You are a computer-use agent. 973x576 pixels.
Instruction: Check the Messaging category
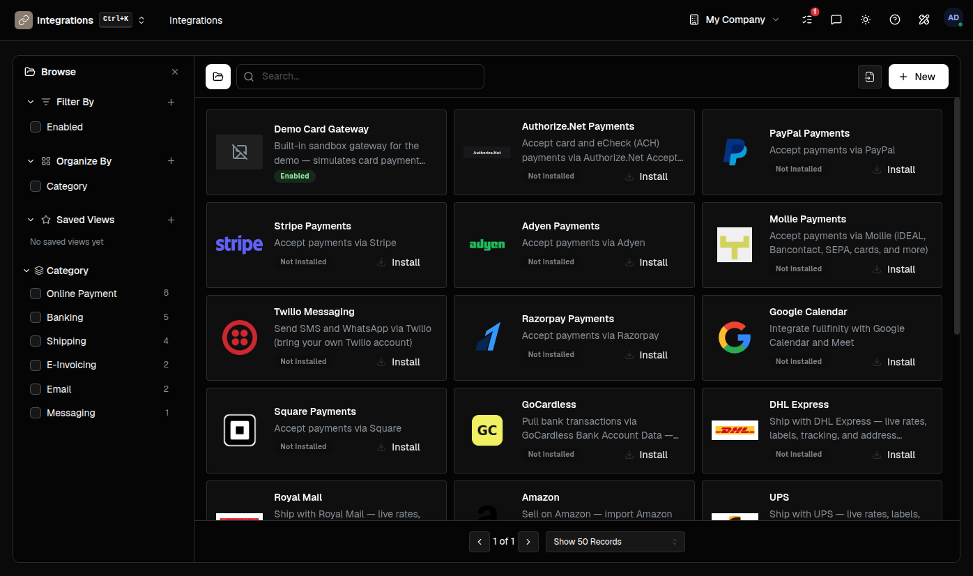[36, 413]
